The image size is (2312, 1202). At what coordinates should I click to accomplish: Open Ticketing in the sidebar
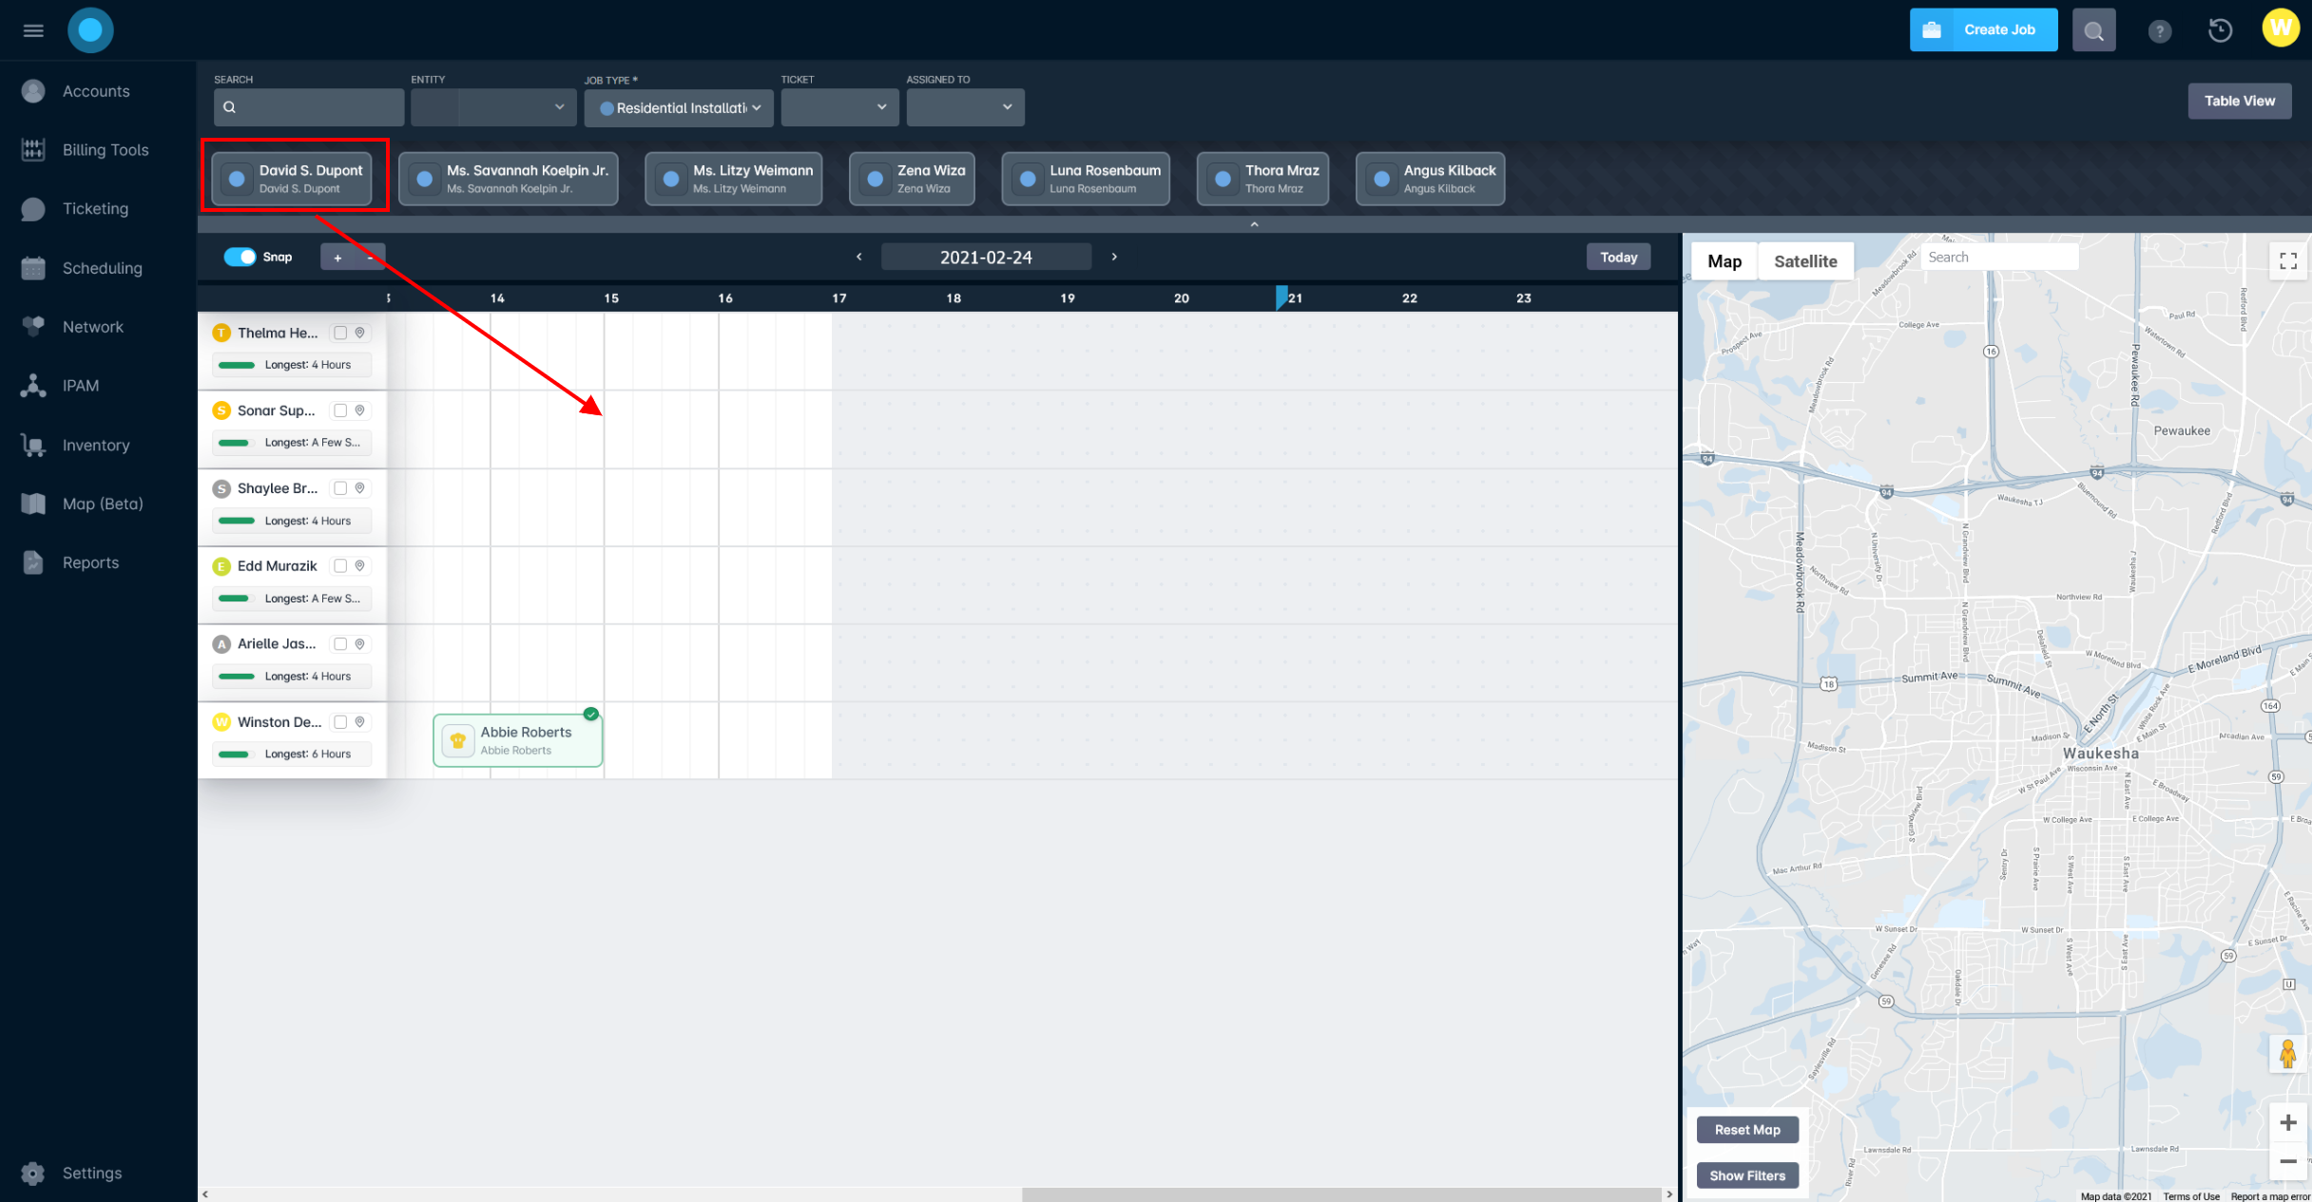click(95, 209)
